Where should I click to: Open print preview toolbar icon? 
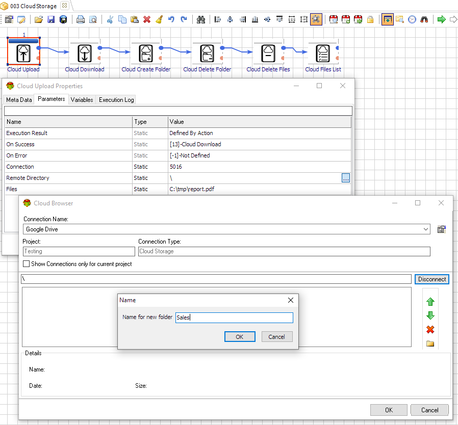click(x=93, y=19)
